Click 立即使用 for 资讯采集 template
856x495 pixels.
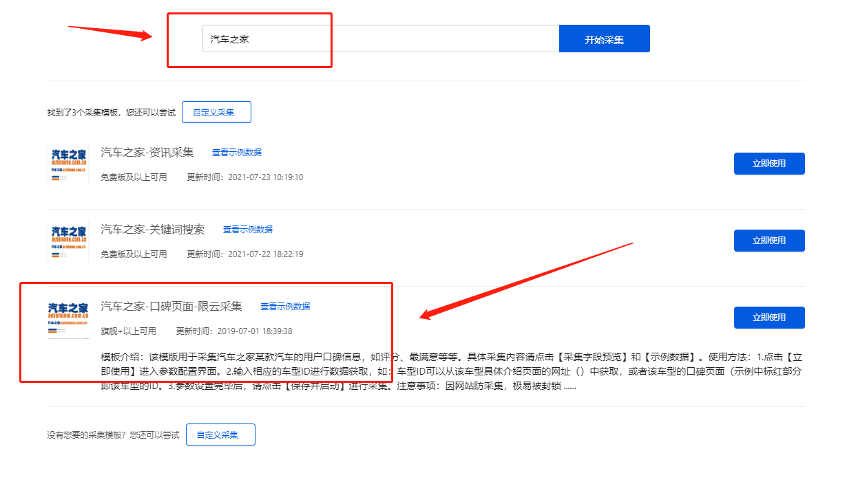pyautogui.click(x=769, y=164)
